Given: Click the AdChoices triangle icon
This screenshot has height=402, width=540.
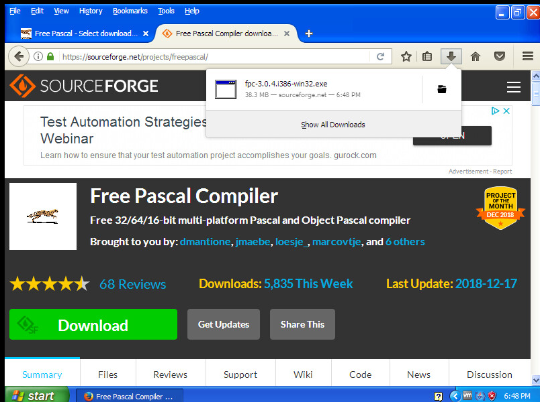Looking at the screenshot, I should coord(495,111).
